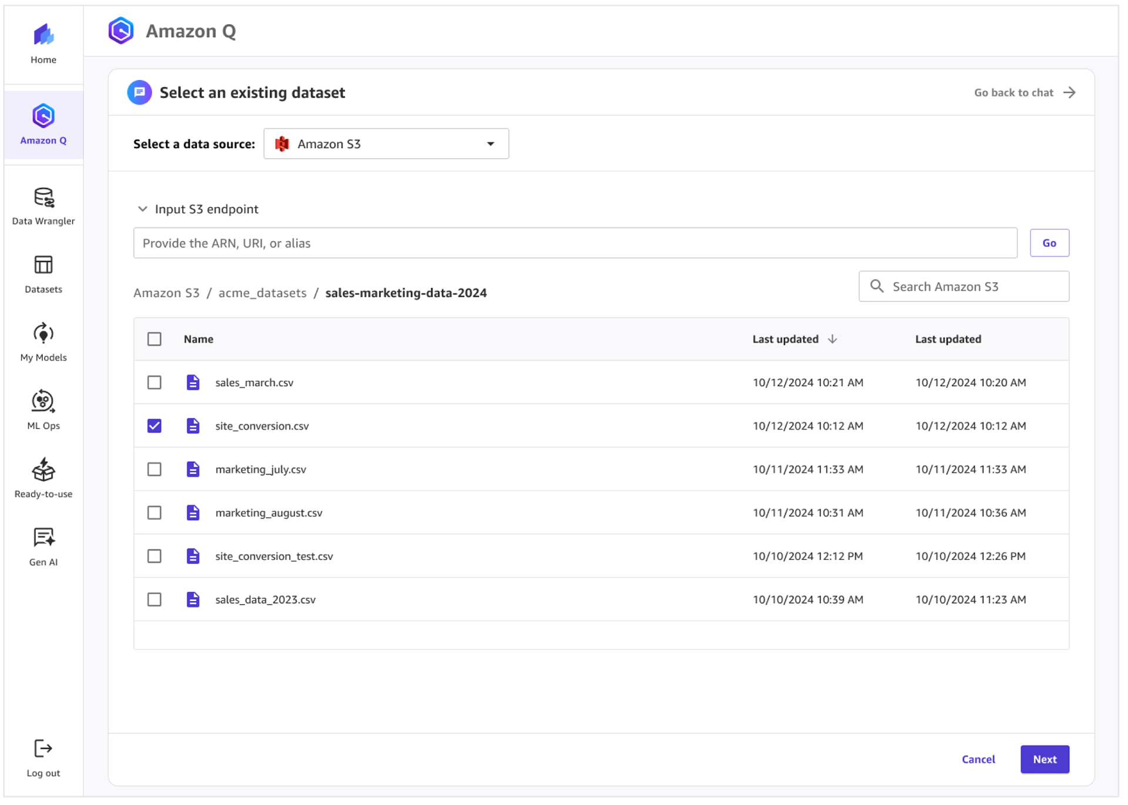Screen dimensions: 1128x805
Task: Click the 10/12/2024 10:20 AM date cell
Action: (971, 383)
